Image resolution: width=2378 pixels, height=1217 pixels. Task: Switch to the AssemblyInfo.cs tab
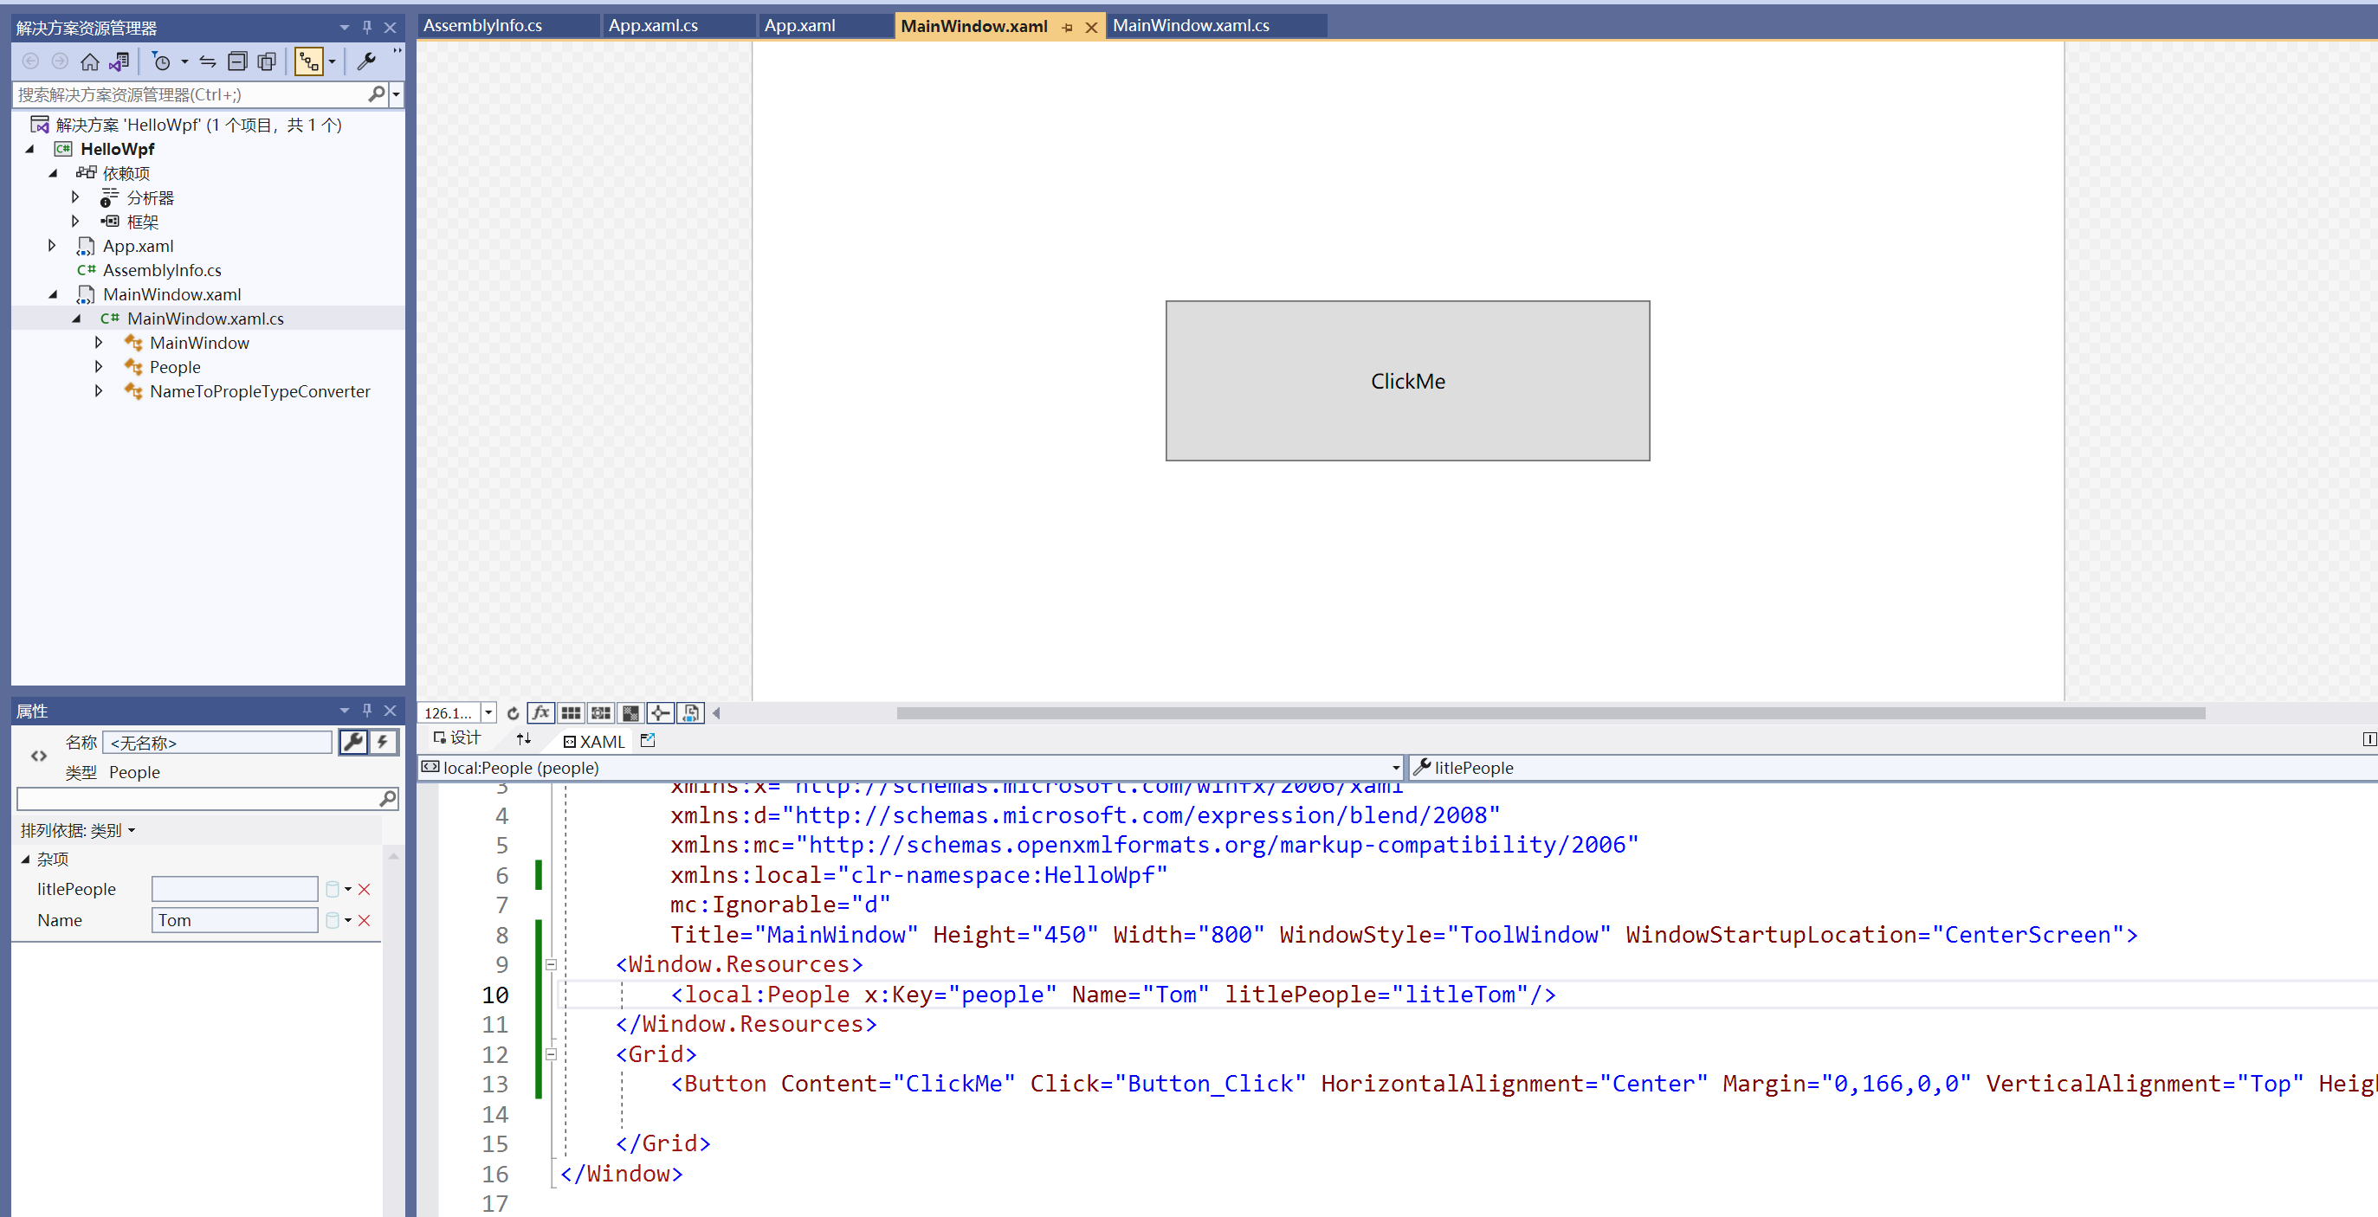(507, 26)
